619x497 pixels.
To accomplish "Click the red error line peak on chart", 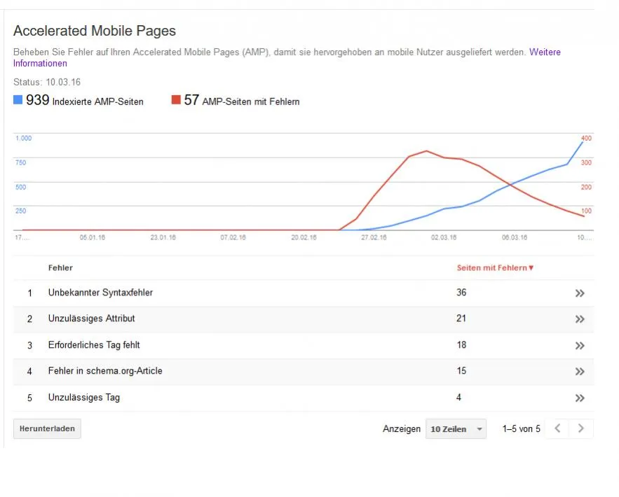I will (427, 151).
